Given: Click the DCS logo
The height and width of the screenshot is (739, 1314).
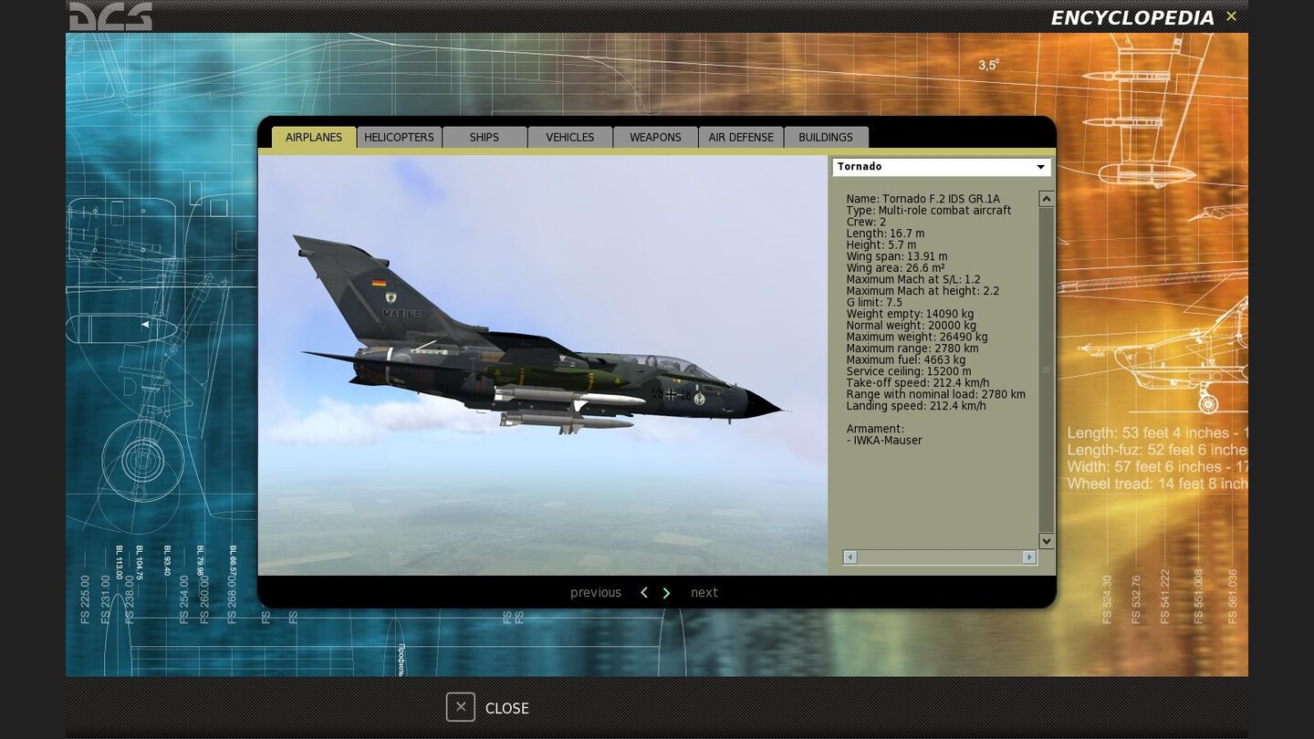Looking at the screenshot, I should (x=110, y=16).
